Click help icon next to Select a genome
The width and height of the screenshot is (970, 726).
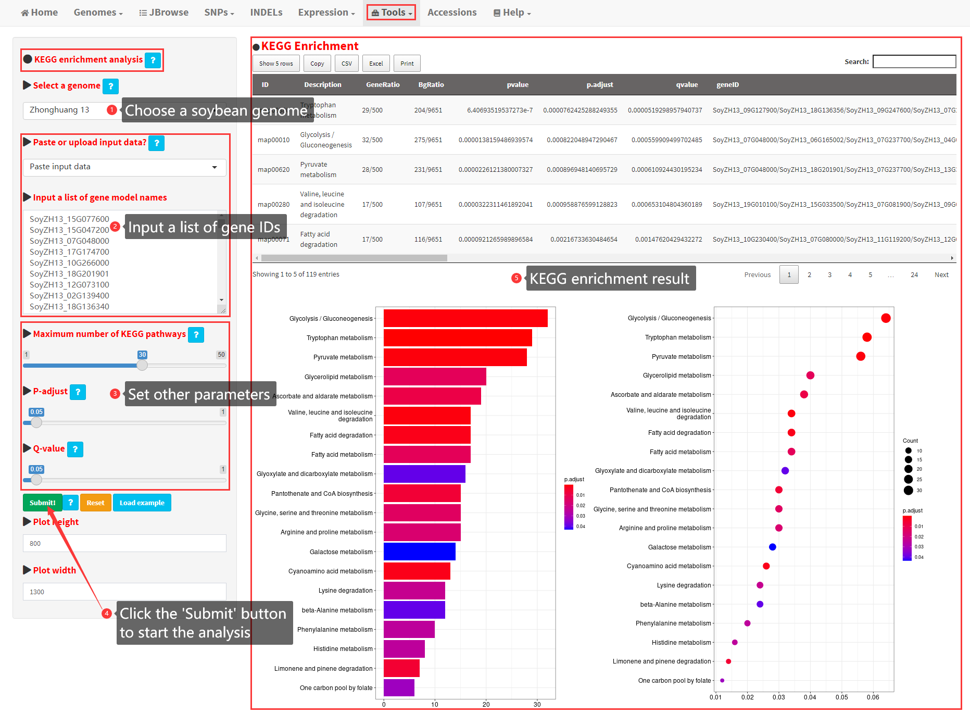click(110, 86)
